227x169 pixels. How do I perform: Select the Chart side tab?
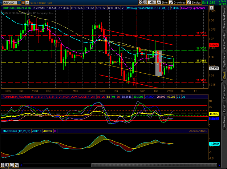pos(224,76)
